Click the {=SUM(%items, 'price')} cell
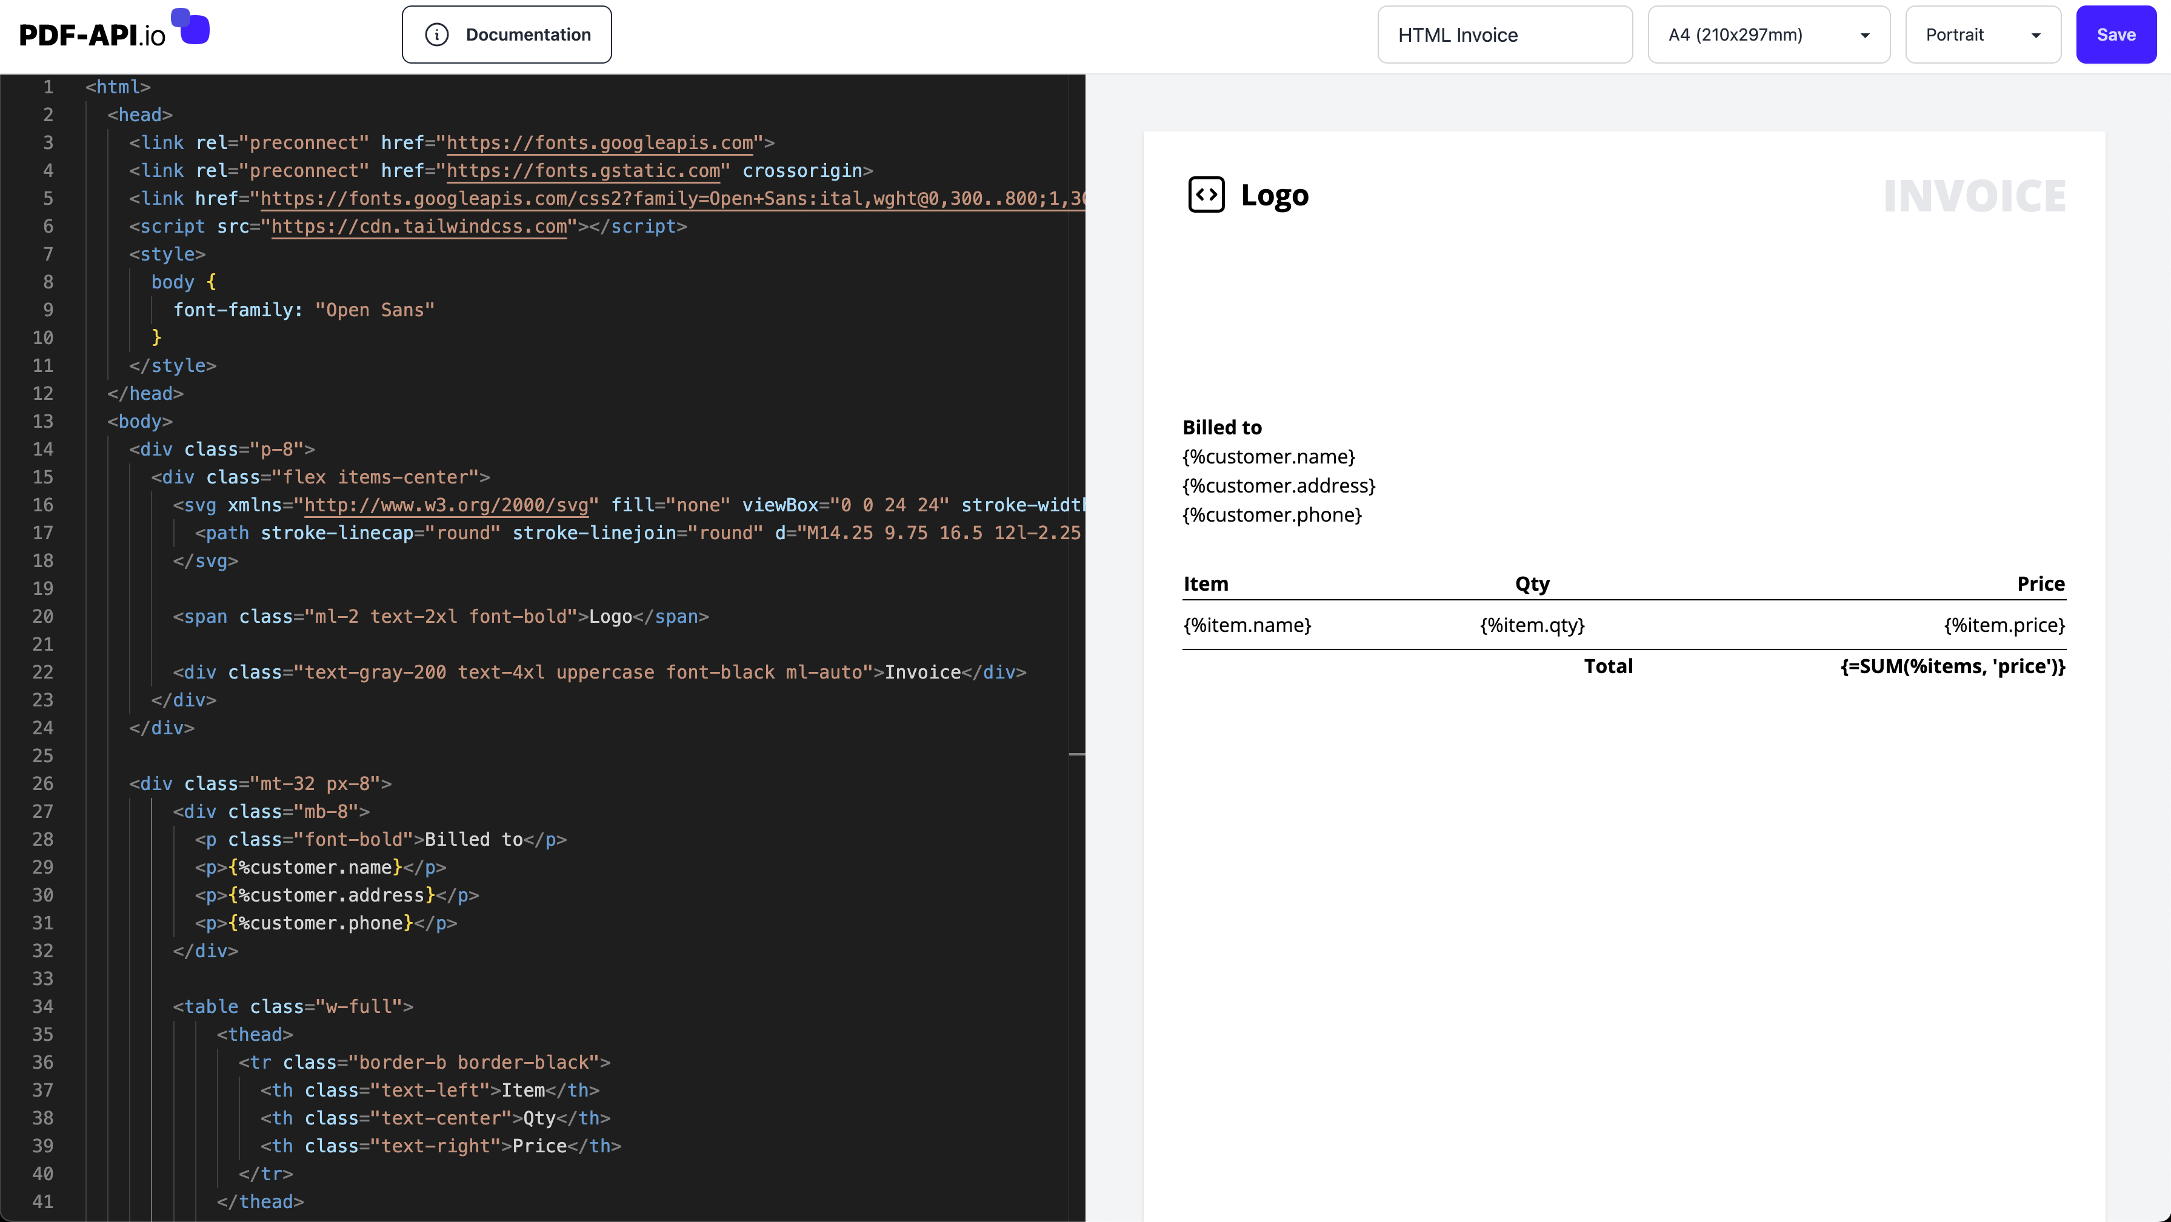The height and width of the screenshot is (1222, 2171). coord(1953,666)
